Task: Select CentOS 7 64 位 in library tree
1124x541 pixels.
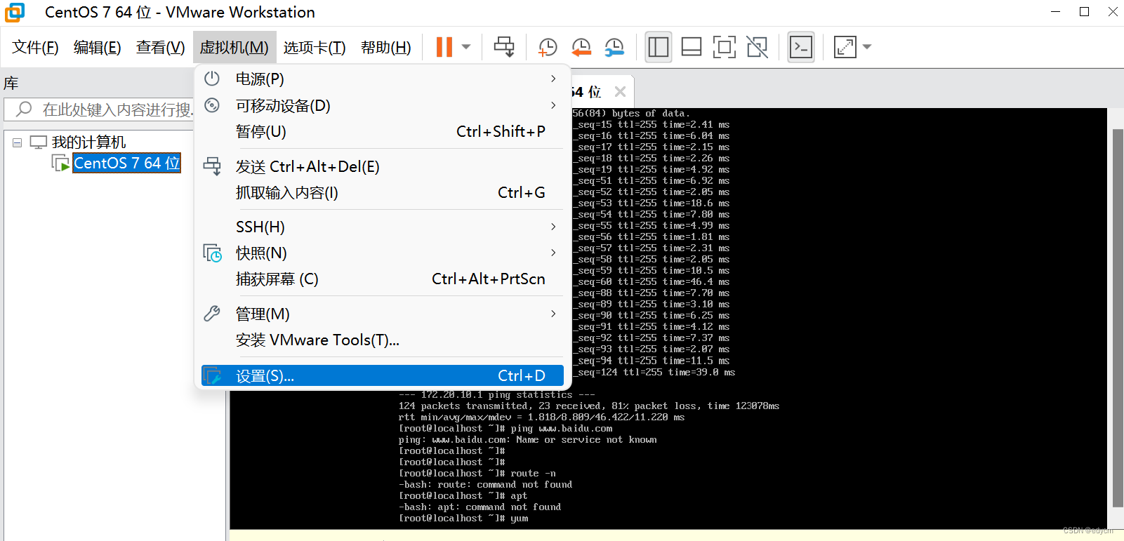Action: [127, 163]
